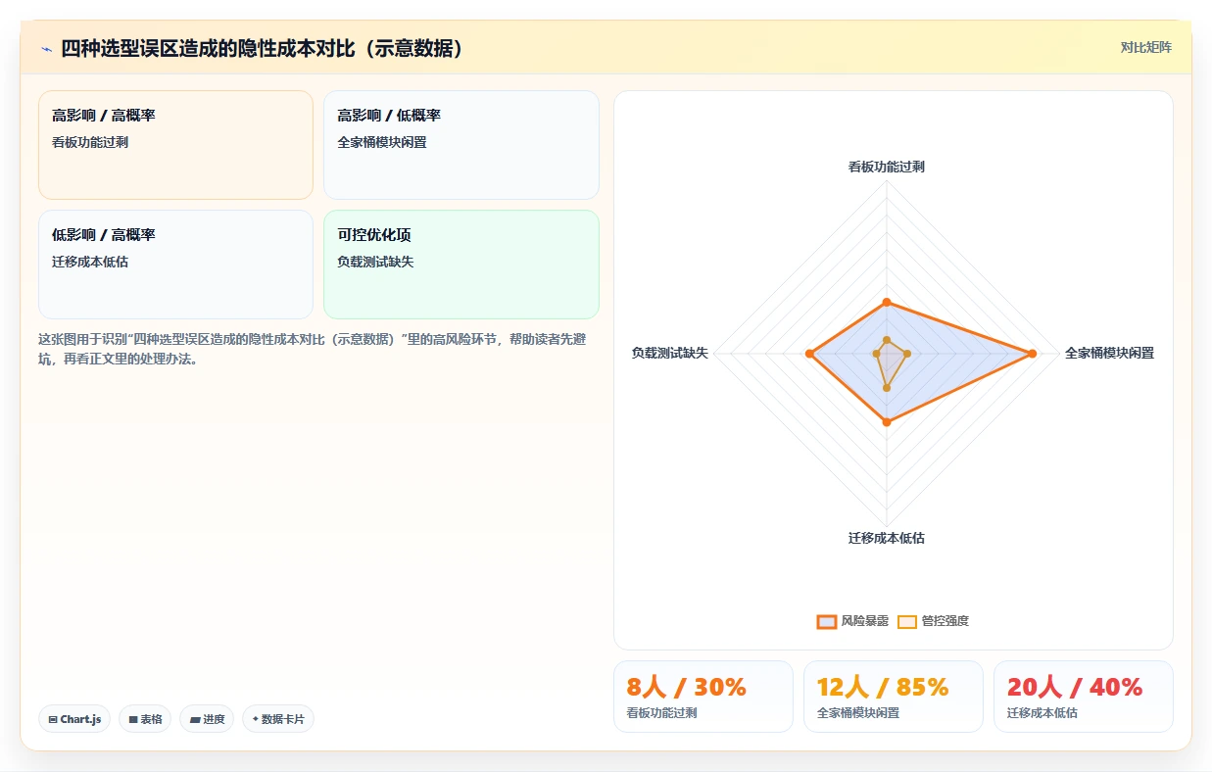Click the 风险暴露 point on 看板功能过剩 axis
1212x772 pixels.
[x=887, y=302]
